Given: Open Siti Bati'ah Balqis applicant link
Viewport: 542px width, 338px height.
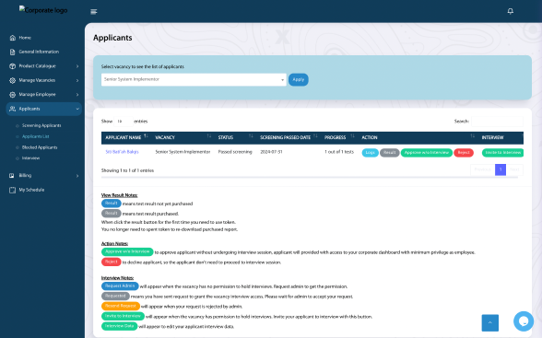Looking at the screenshot, I should point(122,152).
